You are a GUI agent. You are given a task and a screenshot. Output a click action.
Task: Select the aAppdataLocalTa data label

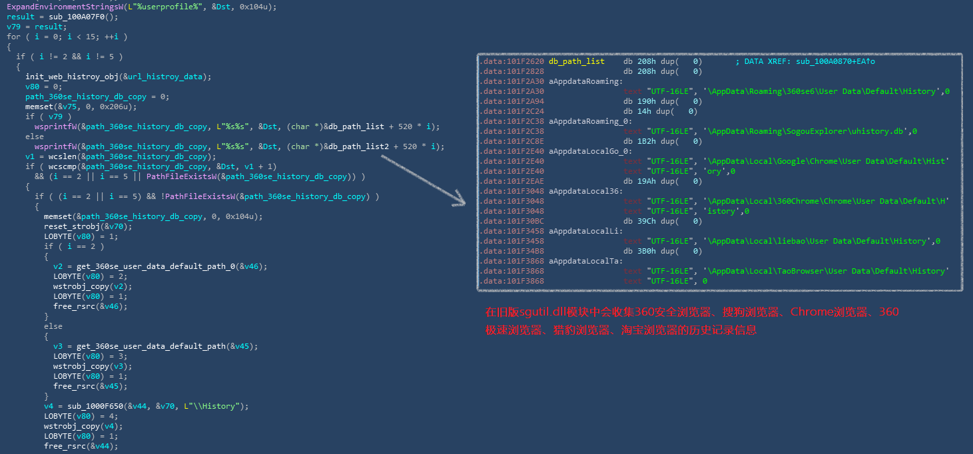[586, 261]
